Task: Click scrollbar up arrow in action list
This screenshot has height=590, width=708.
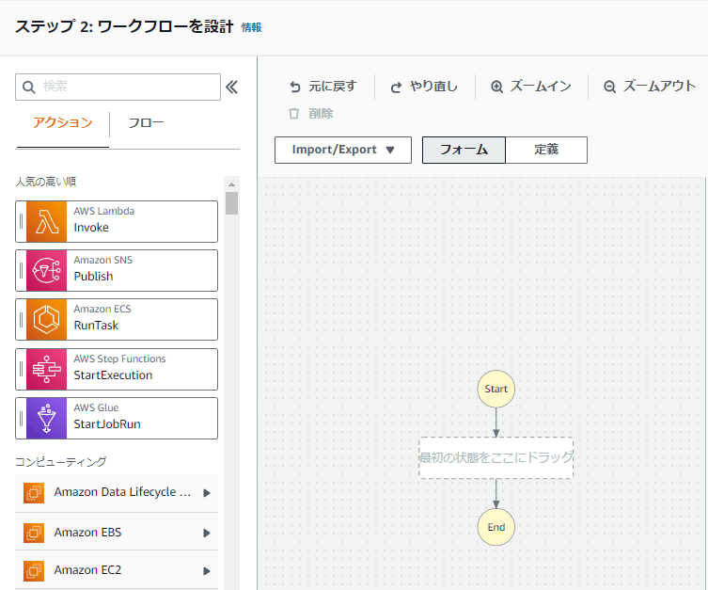Action: tap(231, 184)
